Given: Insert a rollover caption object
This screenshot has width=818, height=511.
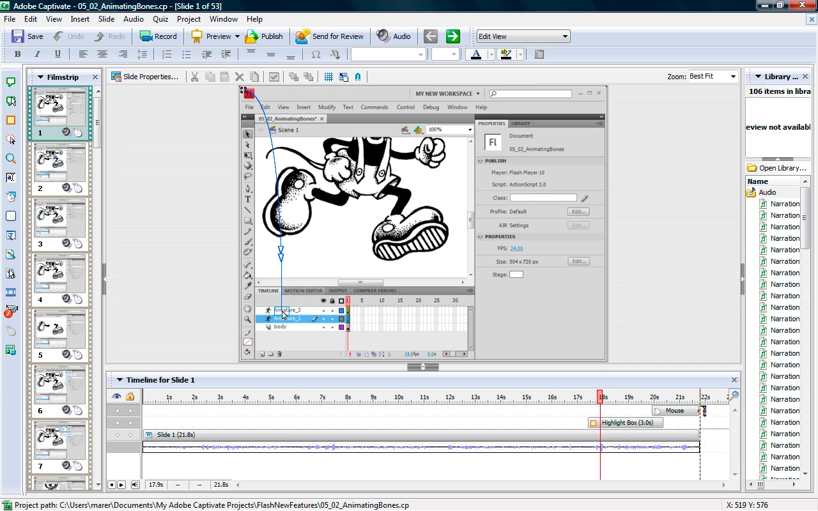Looking at the screenshot, I should [11, 101].
